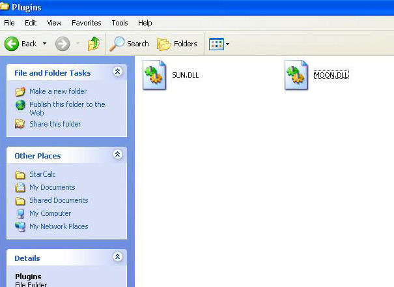The image size is (394, 287).
Task: Click the Details panel heading
Action: pos(27,258)
